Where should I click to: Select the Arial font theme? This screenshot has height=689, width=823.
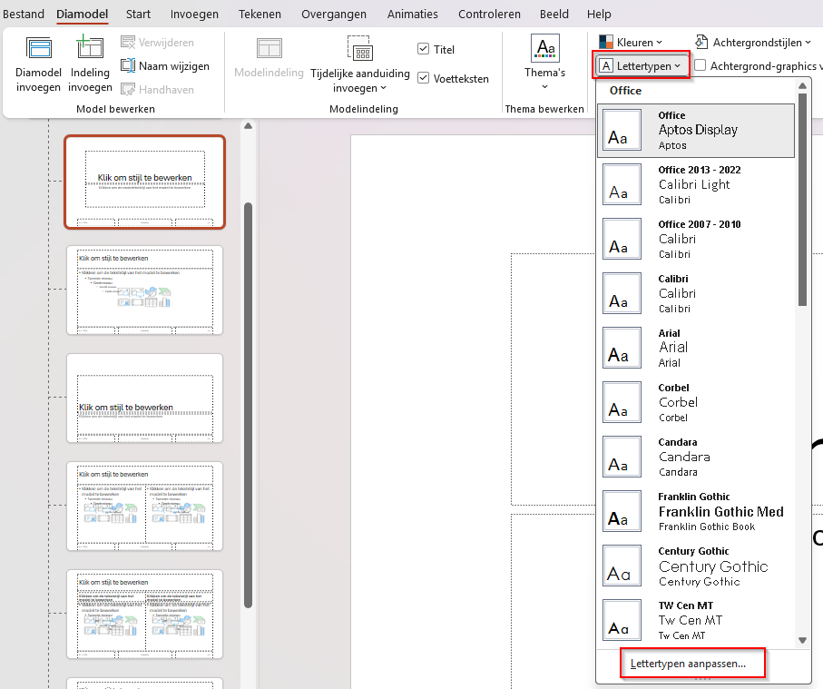click(x=696, y=348)
